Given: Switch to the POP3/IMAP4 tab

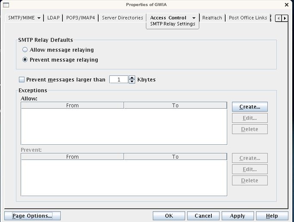Looking at the screenshot, I should [80, 18].
